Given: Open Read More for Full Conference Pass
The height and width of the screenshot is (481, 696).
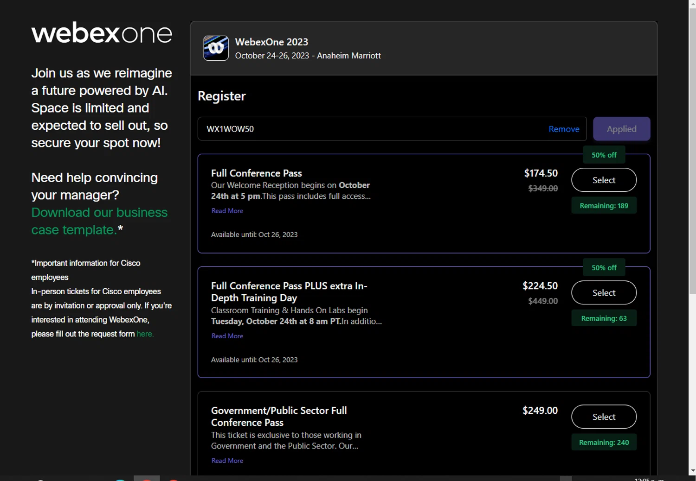Looking at the screenshot, I should pos(227,211).
